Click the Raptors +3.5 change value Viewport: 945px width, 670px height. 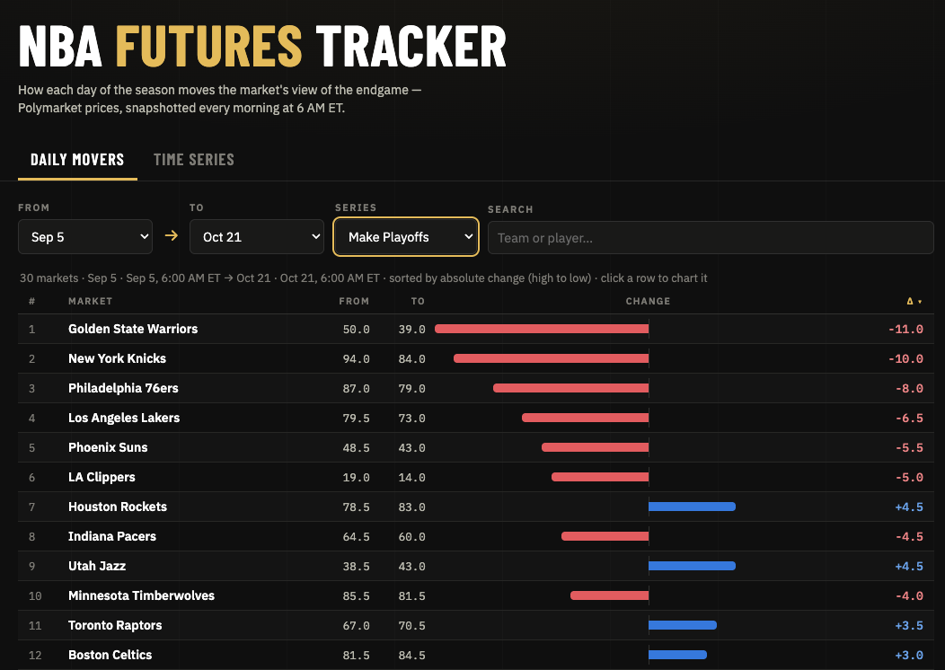[909, 625]
